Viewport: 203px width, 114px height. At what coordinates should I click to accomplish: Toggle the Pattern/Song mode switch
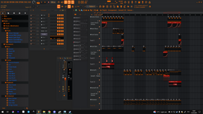tap(38, 2)
